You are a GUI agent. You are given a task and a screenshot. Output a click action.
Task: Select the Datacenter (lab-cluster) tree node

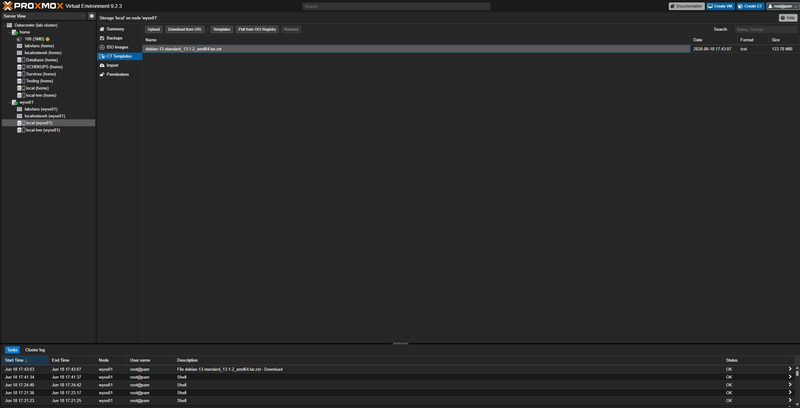pos(36,25)
